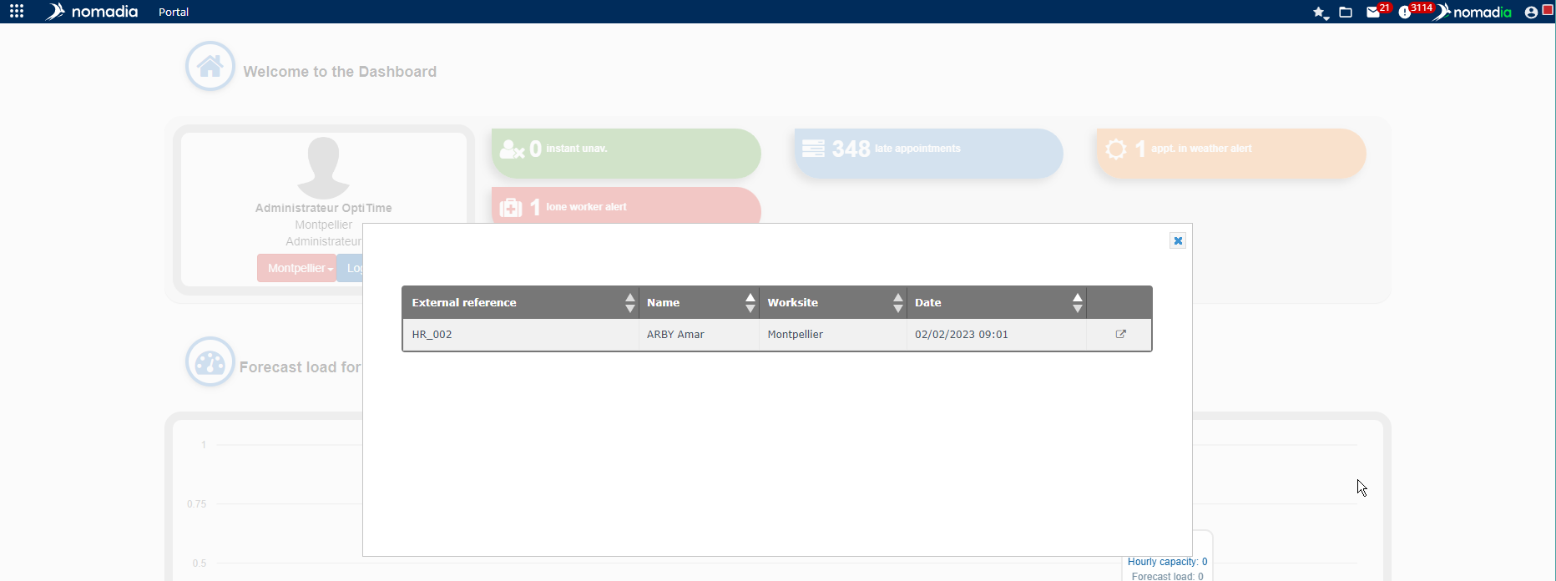
Task: Click the dashboard home icon
Action: pos(210,66)
